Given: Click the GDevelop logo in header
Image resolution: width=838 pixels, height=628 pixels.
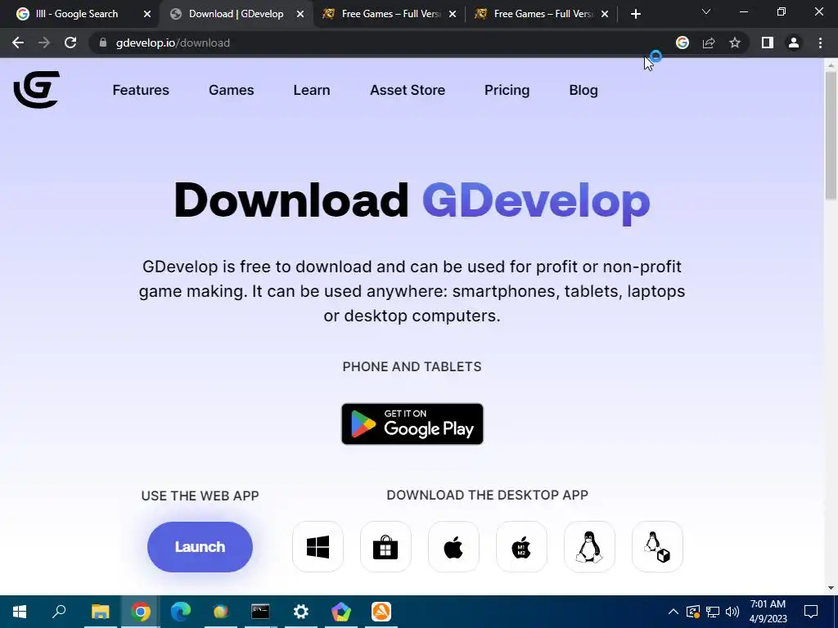Looking at the screenshot, I should (36, 90).
